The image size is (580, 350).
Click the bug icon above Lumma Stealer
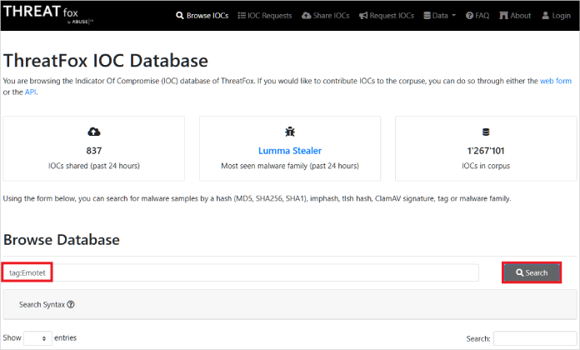(x=290, y=132)
